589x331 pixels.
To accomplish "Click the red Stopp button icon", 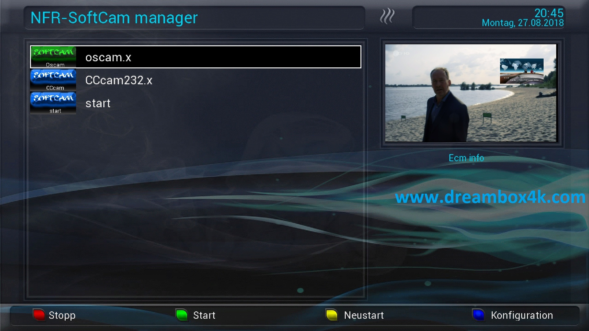I will [39, 315].
